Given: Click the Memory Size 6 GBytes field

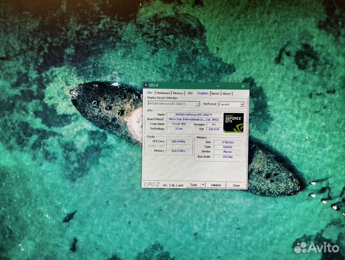Looking at the screenshot, I should tap(229, 142).
